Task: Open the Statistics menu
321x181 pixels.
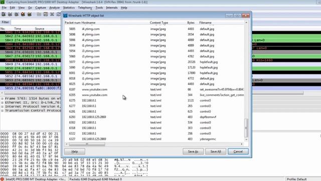Action: pyautogui.click(x=69, y=8)
